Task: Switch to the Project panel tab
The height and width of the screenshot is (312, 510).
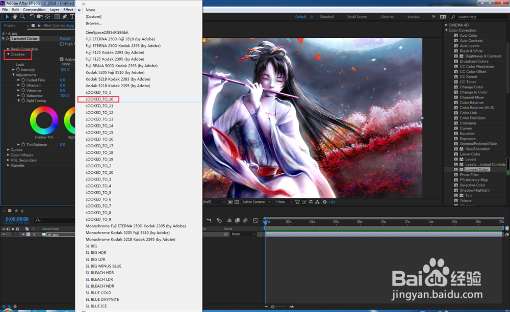Action: (9, 25)
